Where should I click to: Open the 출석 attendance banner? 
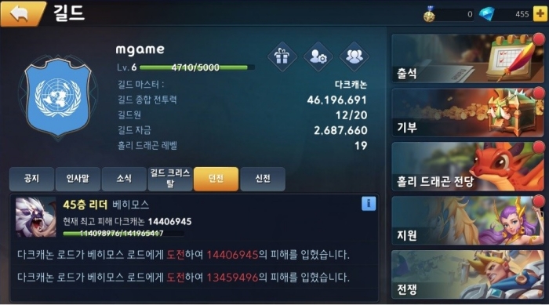[x=467, y=59]
